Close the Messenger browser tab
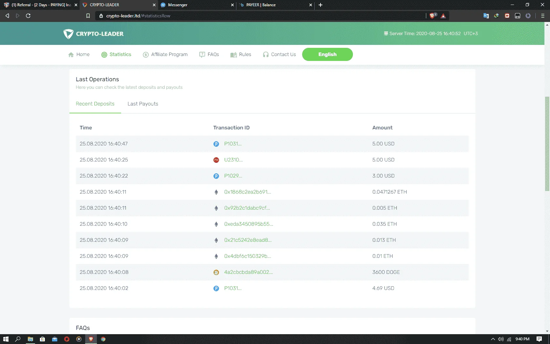 pyautogui.click(x=232, y=5)
